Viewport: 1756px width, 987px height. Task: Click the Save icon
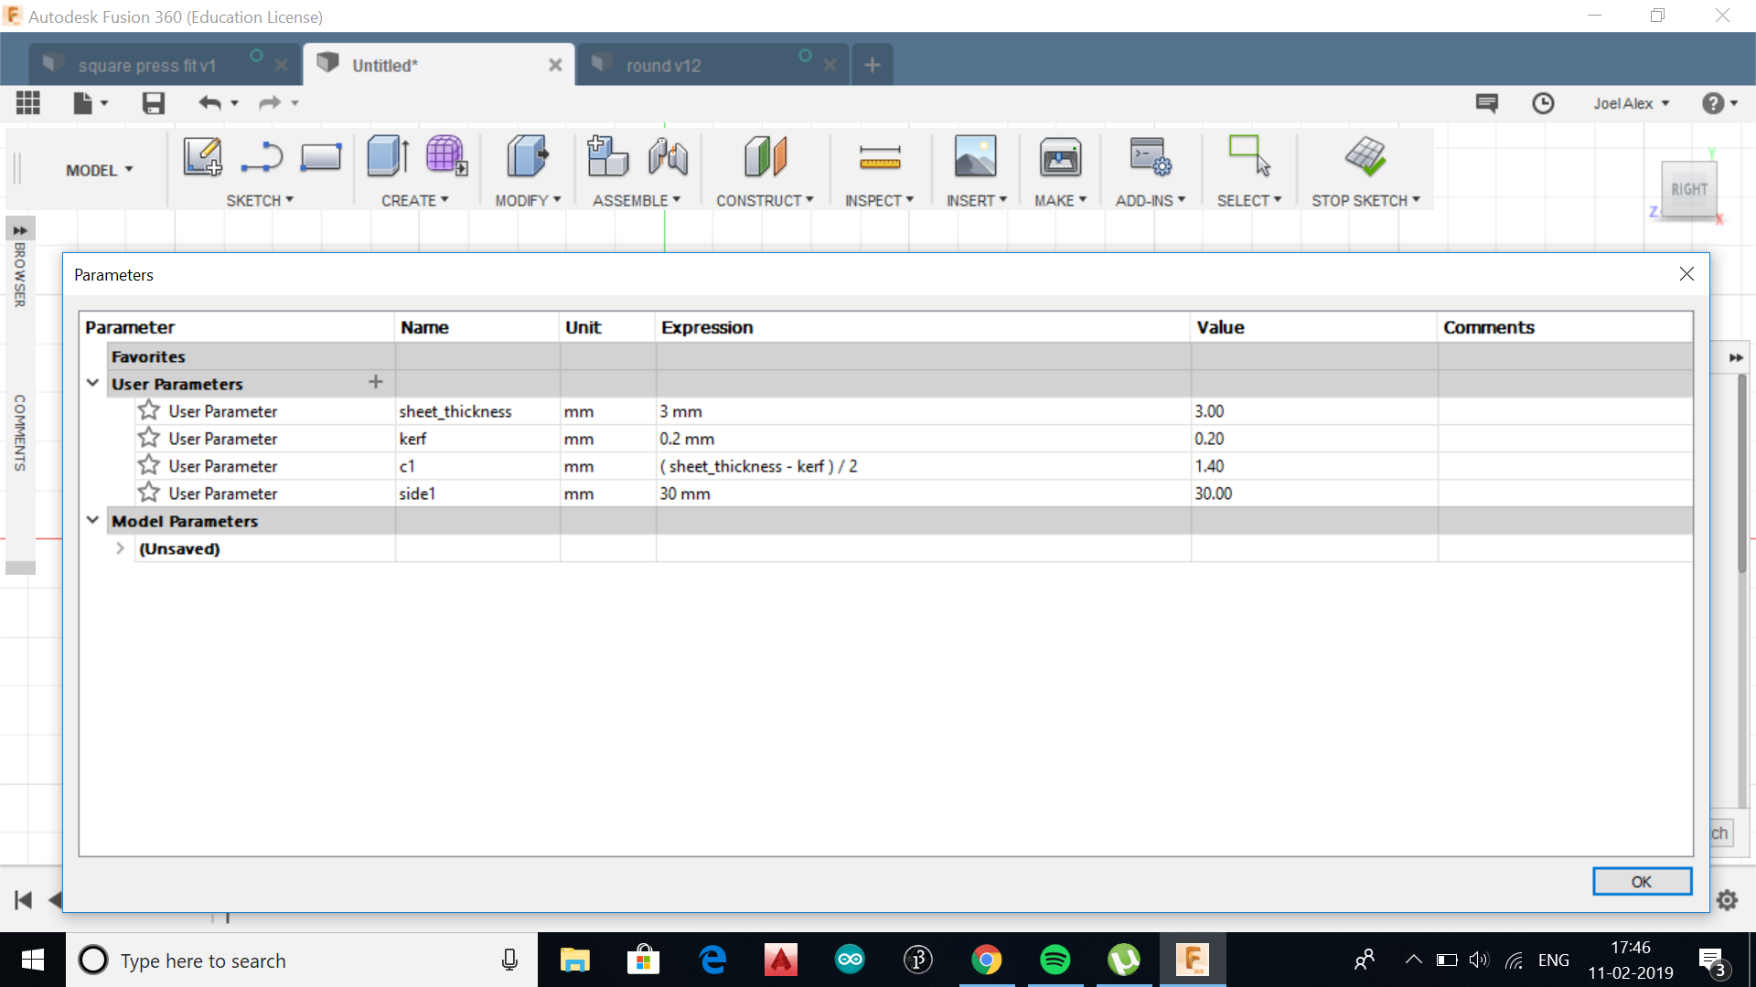153,103
